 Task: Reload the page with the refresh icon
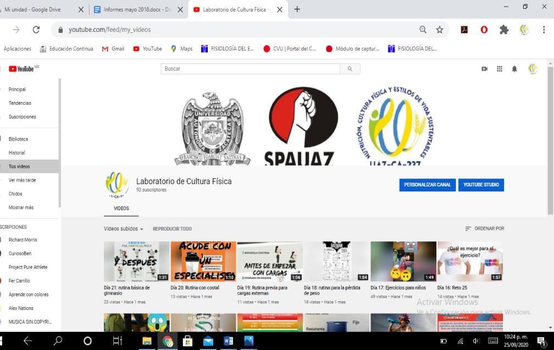pos(36,30)
